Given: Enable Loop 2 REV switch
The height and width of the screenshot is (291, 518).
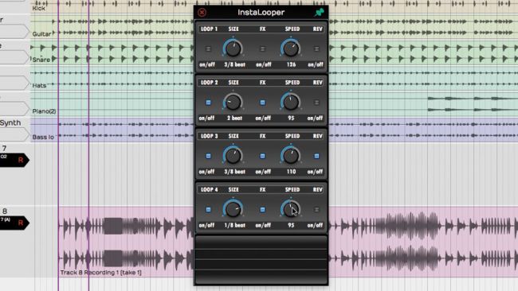Looking at the screenshot, I should click(316, 103).
